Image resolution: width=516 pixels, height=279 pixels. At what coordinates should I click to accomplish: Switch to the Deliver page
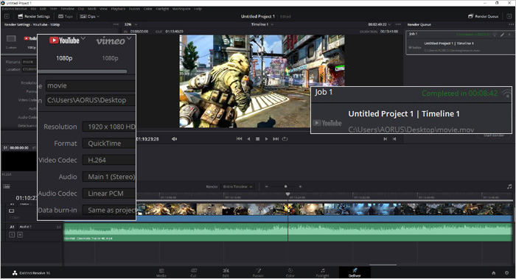(x=355, y=273)
